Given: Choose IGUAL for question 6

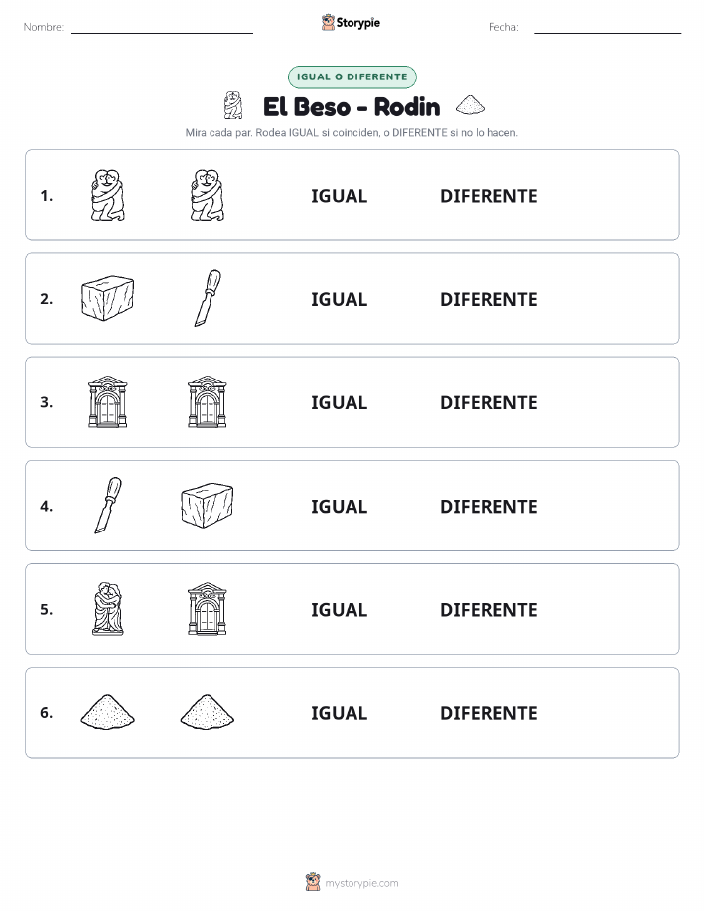Looking at the screenshot, I should point(340,713).
